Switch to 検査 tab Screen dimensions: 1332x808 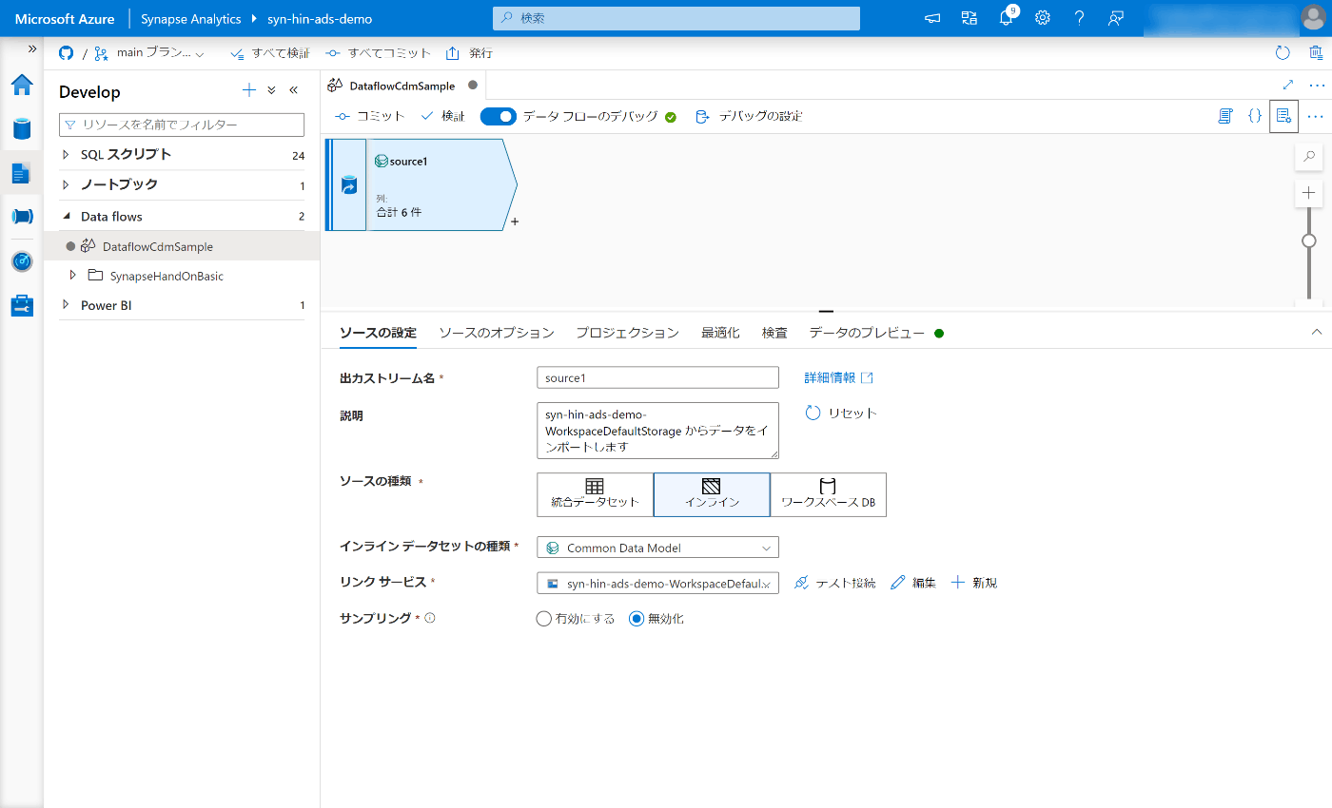tap(774, 333)
